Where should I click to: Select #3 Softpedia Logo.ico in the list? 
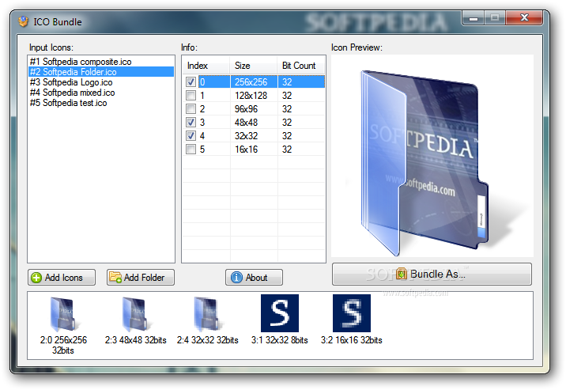coord(100,82)
